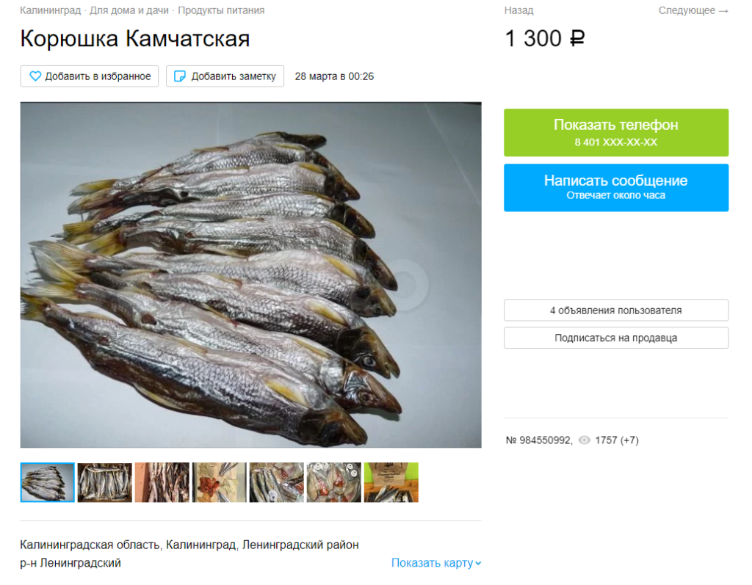Select sixth thumbnail of fish packs
The width and height of the screenshot is (752, 585).
[x=334, y=482]
